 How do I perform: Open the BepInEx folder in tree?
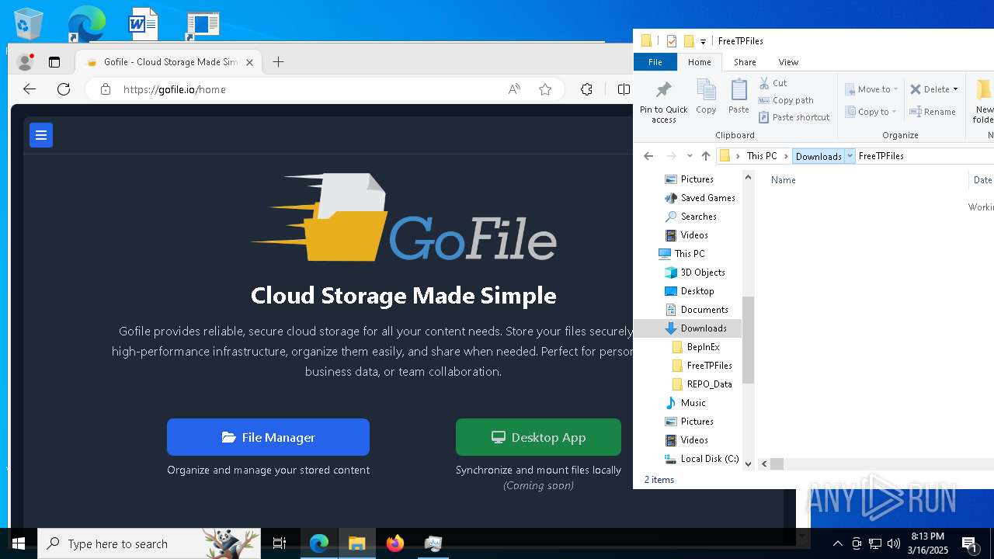696,347
